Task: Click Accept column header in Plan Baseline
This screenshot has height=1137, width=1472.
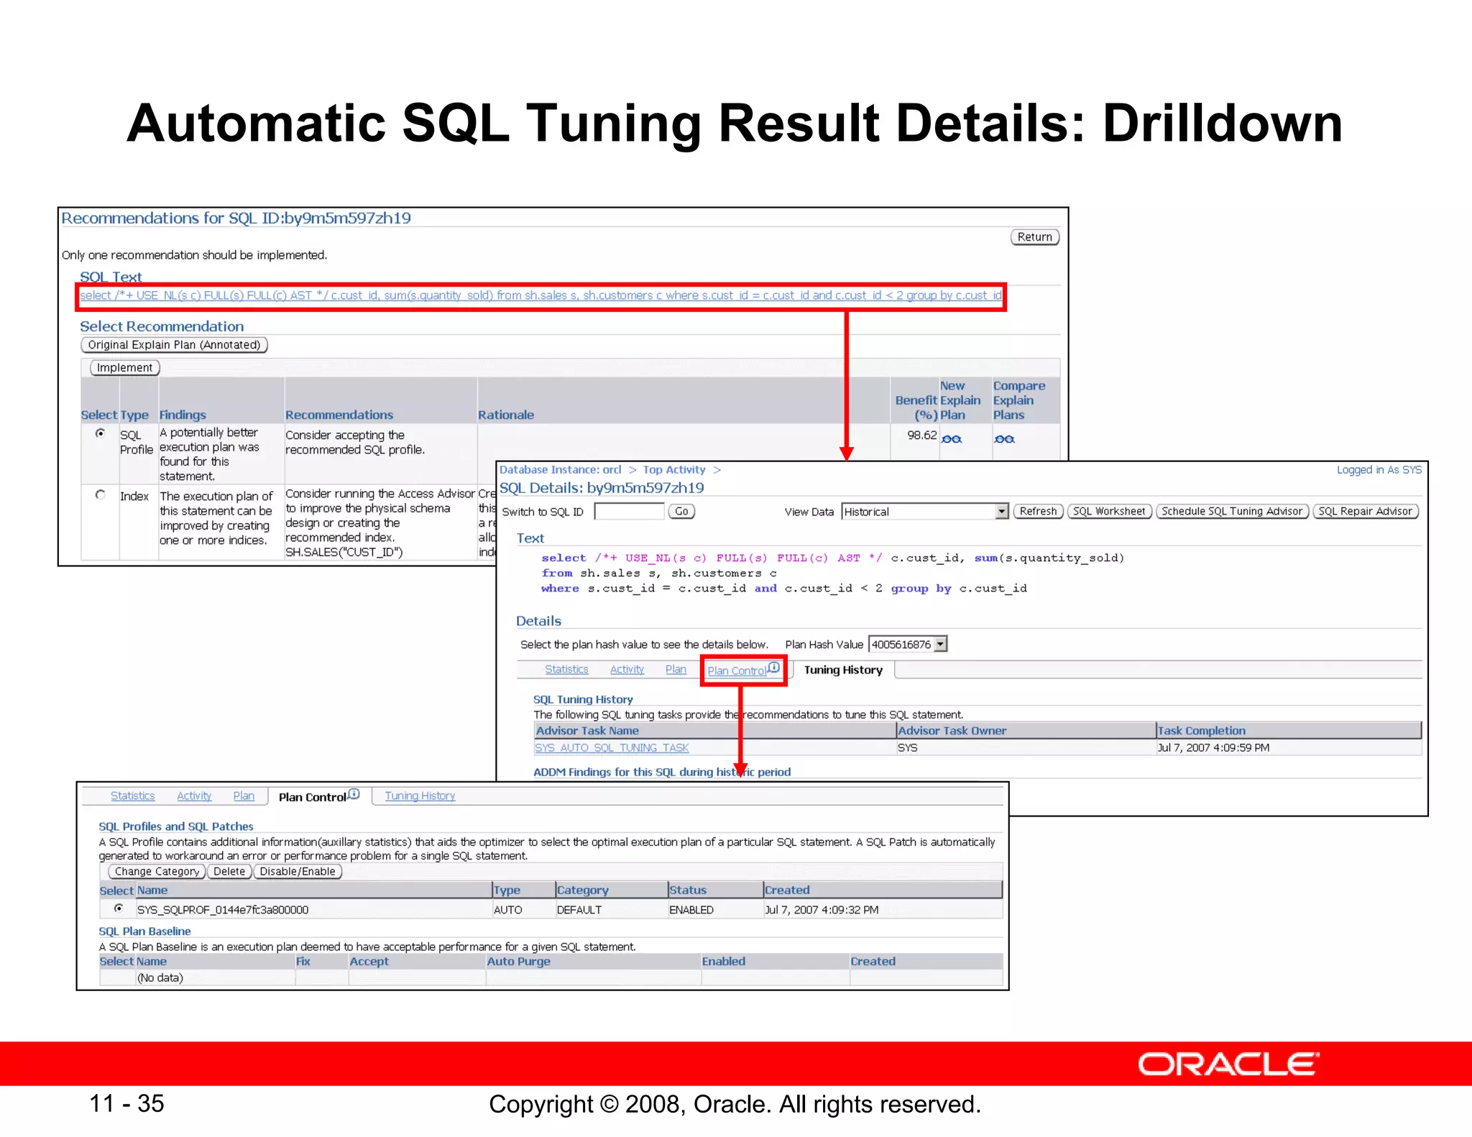Action: pos(369,962)
